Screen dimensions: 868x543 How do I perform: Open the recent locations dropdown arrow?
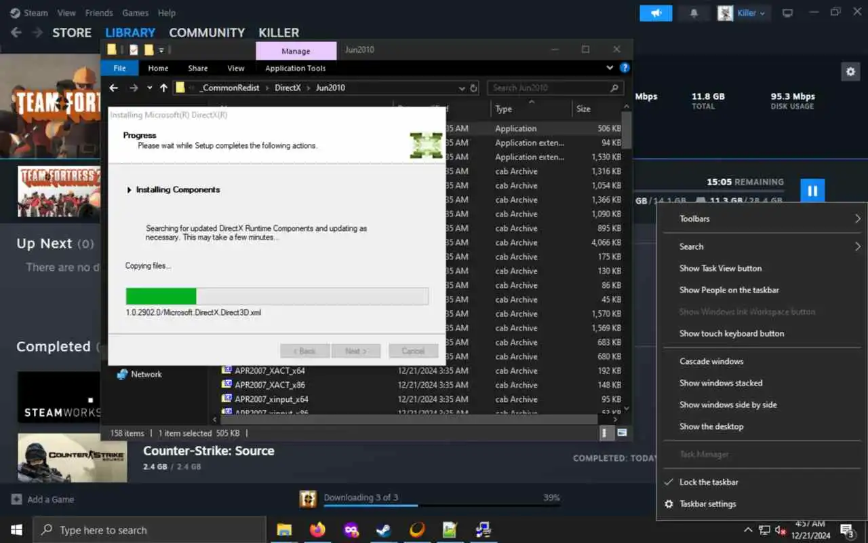tap(149, 88)
